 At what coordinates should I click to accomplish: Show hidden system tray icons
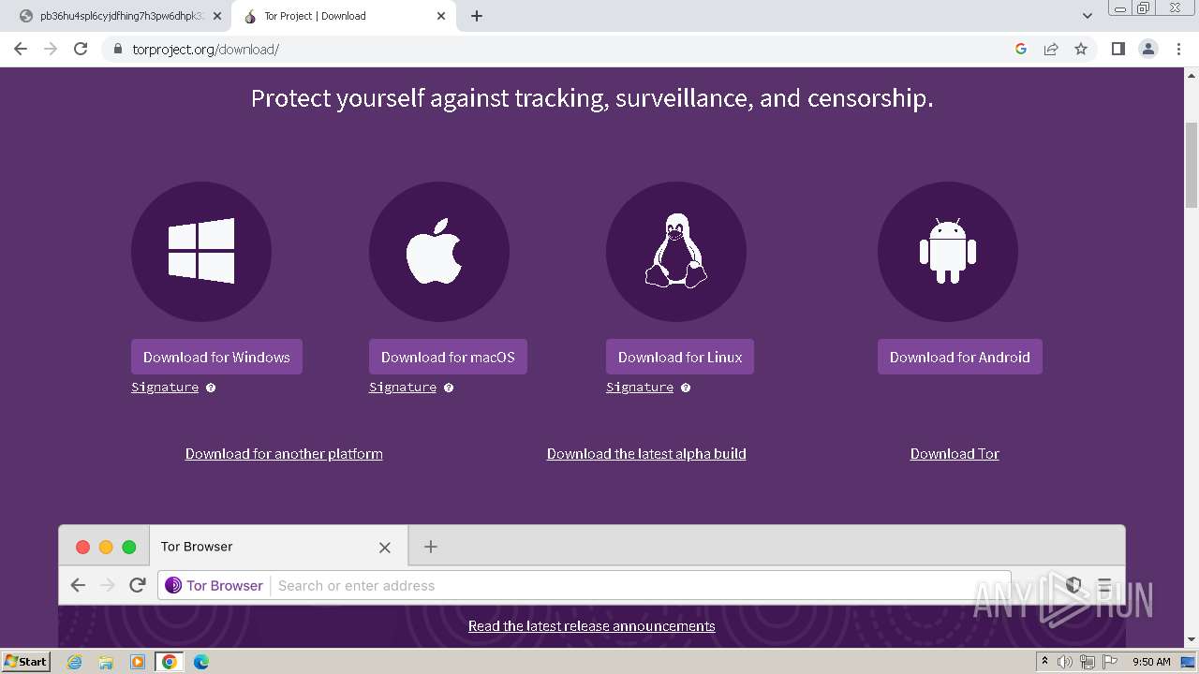pos(1044,662)
